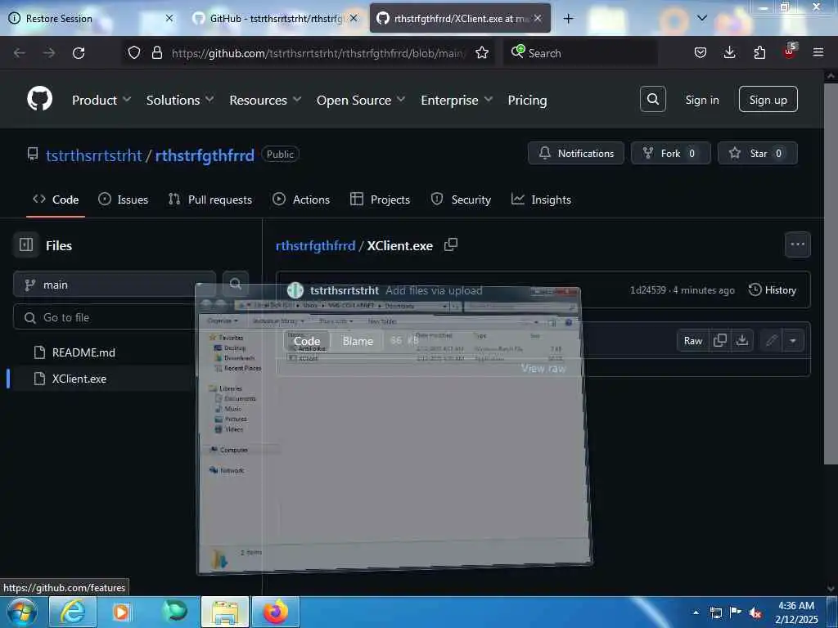The image size is (838, 628).
Task: Open tstrthsrrtstrht owner profile link
Action: [93, 155]
